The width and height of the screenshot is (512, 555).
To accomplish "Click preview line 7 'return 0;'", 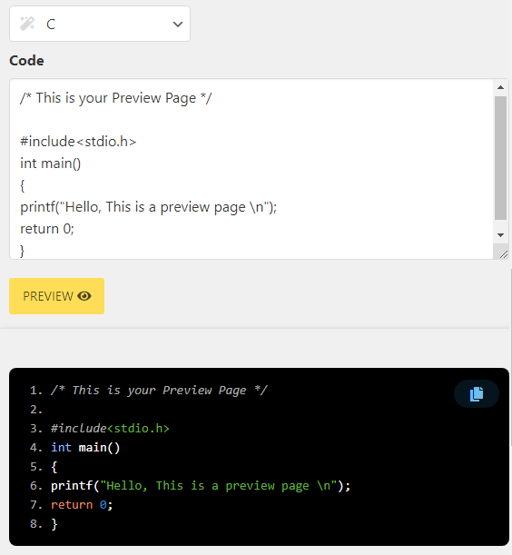I will point(82,505).
